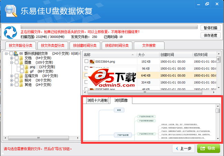
Task: Click the 压缩文件 folder icon
Action: tap(21, 76)
